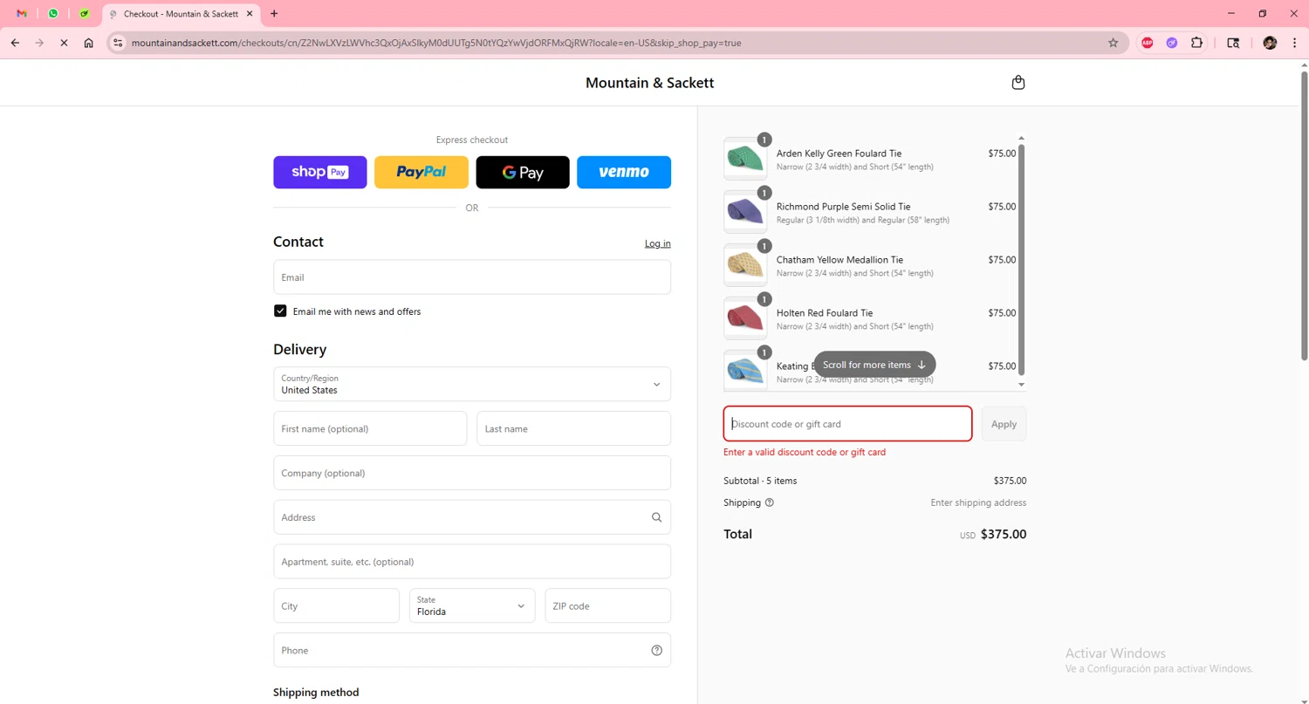Close the Checkout - Mountain & Sackett tab
Viewport: 1309px width, 704px height.
tap(250, 14)
